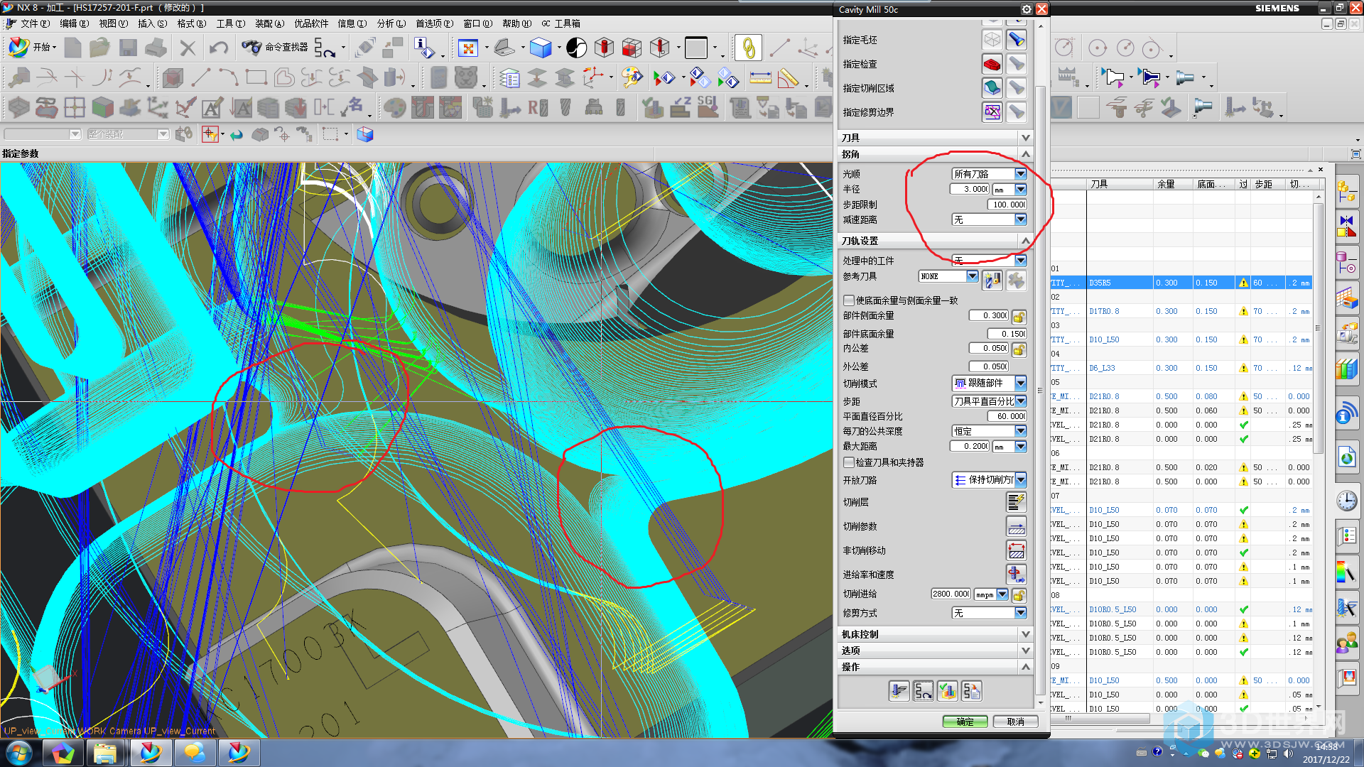Toggle 检查刀具和夹持器 checkbox

coord(848,462)
